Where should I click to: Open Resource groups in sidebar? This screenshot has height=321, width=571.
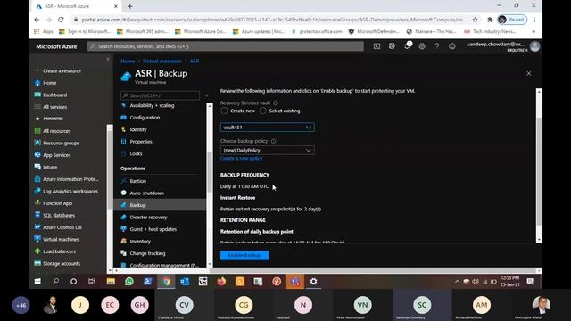pyautogui.click(x=61, y=143)
